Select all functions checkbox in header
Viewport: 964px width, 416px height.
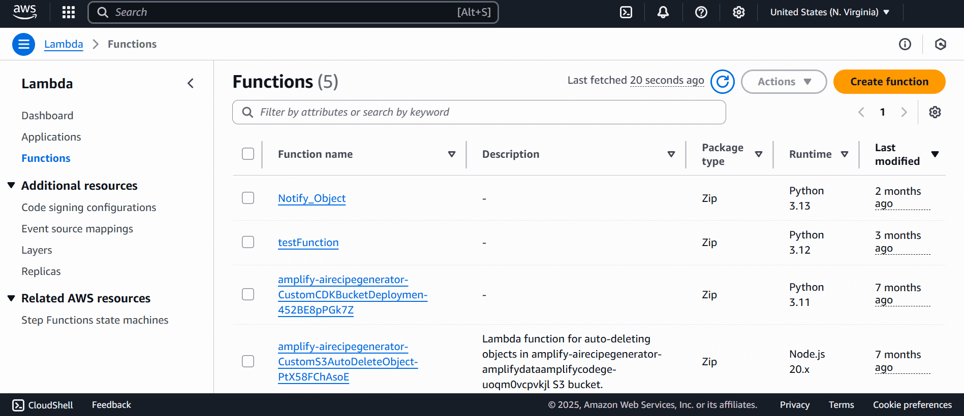[248, 154]
